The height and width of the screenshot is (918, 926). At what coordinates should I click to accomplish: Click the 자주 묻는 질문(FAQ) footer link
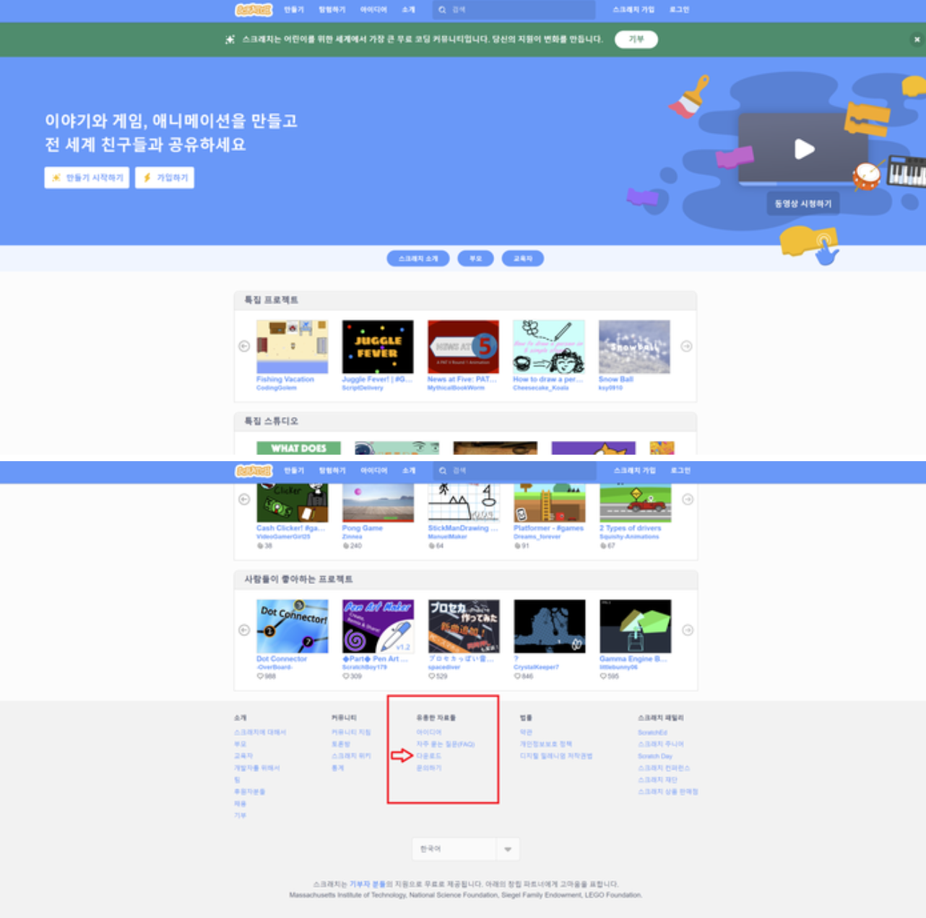446,745
